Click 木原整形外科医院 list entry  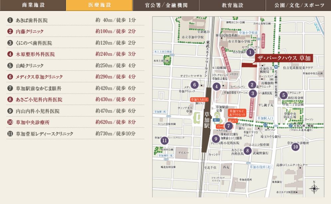[35, 54]
